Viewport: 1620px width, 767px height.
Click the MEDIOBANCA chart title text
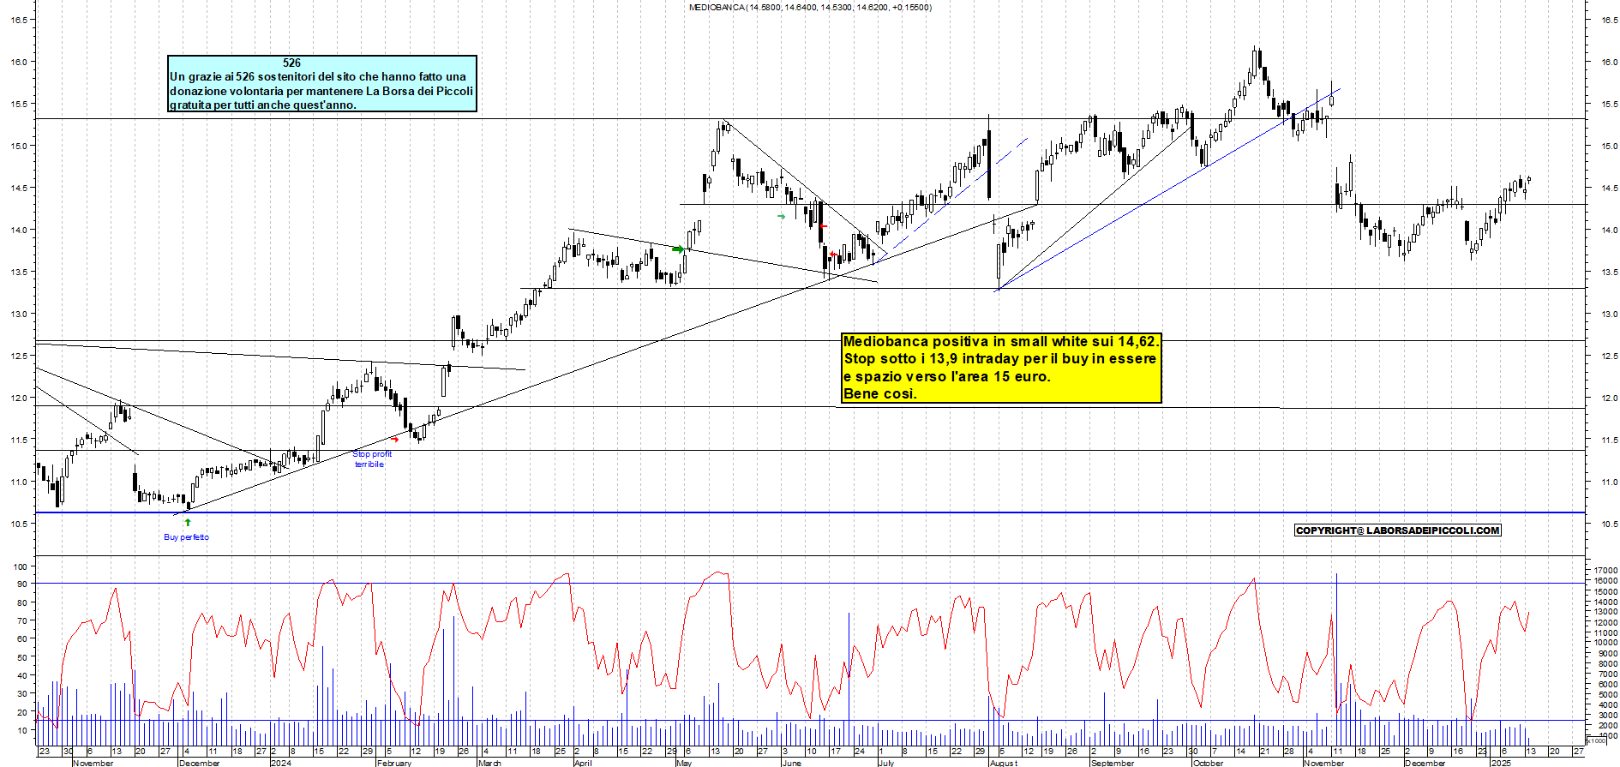[810, 8]
